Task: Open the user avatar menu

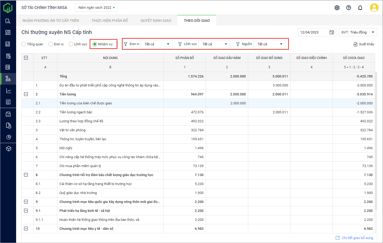Action: coord(374,8)
